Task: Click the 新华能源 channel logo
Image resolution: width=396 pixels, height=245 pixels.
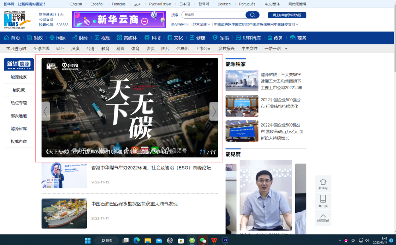Action: click(x=19, y=65)
